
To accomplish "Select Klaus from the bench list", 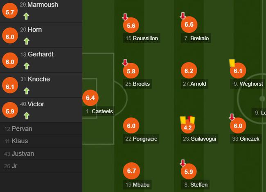I will coord(41,141).
